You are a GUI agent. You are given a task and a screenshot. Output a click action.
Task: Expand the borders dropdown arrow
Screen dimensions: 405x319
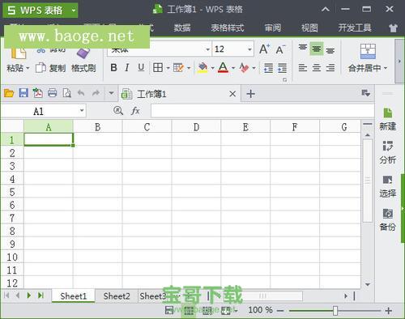coord(168,68)
